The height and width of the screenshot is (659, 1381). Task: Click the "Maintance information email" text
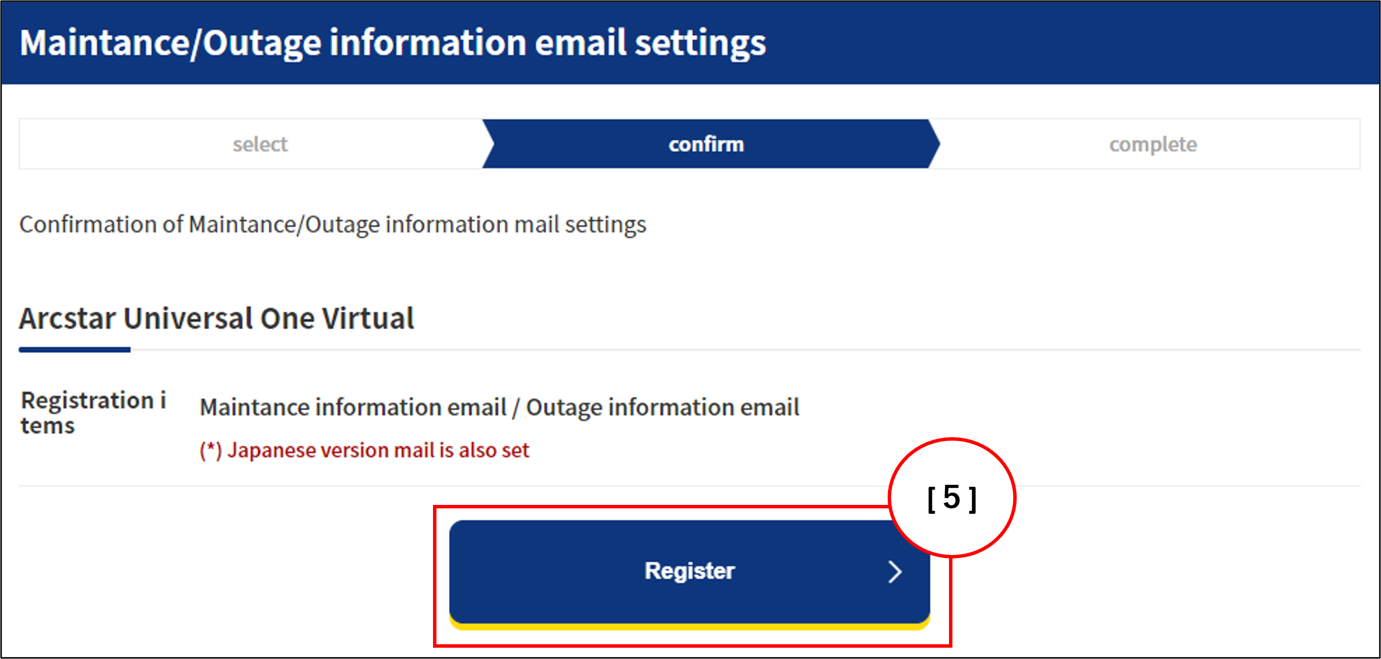(x=353, y=407)
